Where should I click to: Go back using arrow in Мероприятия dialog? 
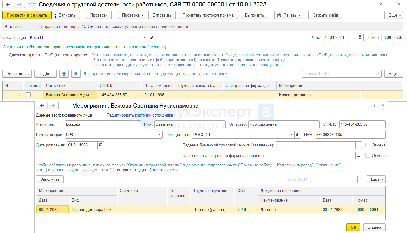[42, 105]
